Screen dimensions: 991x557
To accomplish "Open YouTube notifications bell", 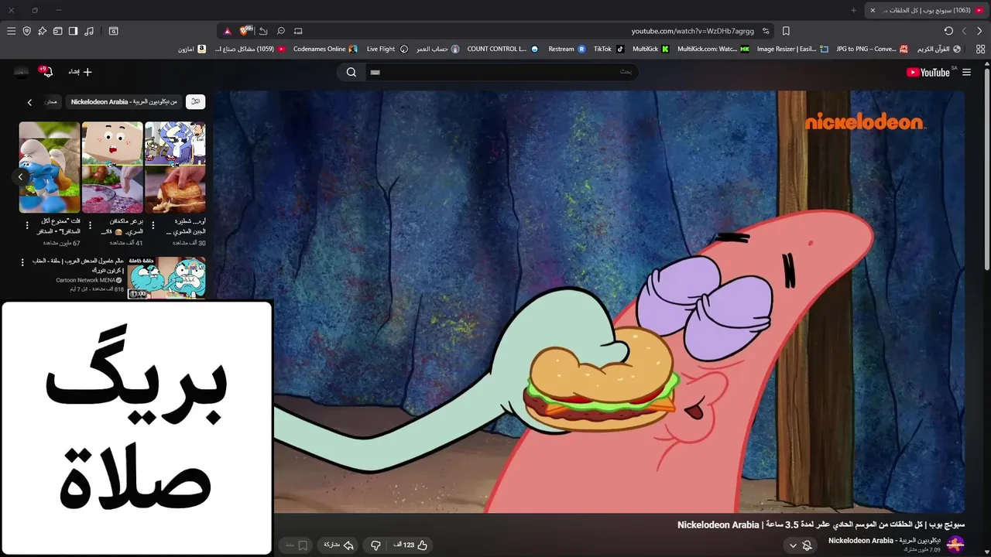I will 46,72.
